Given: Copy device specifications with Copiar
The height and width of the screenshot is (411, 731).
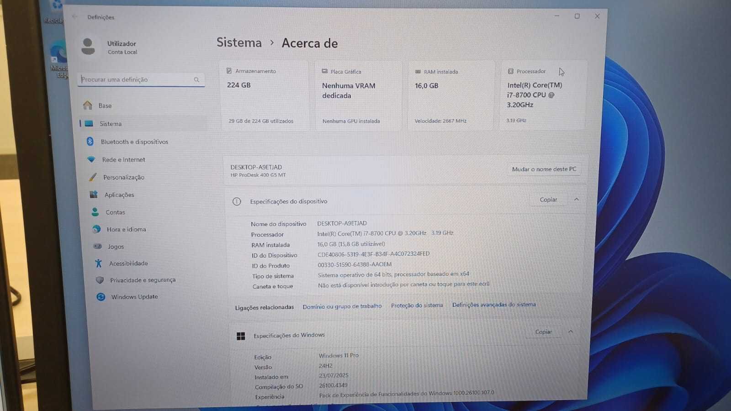Looking at the screenshot, I should click(548, 200).
